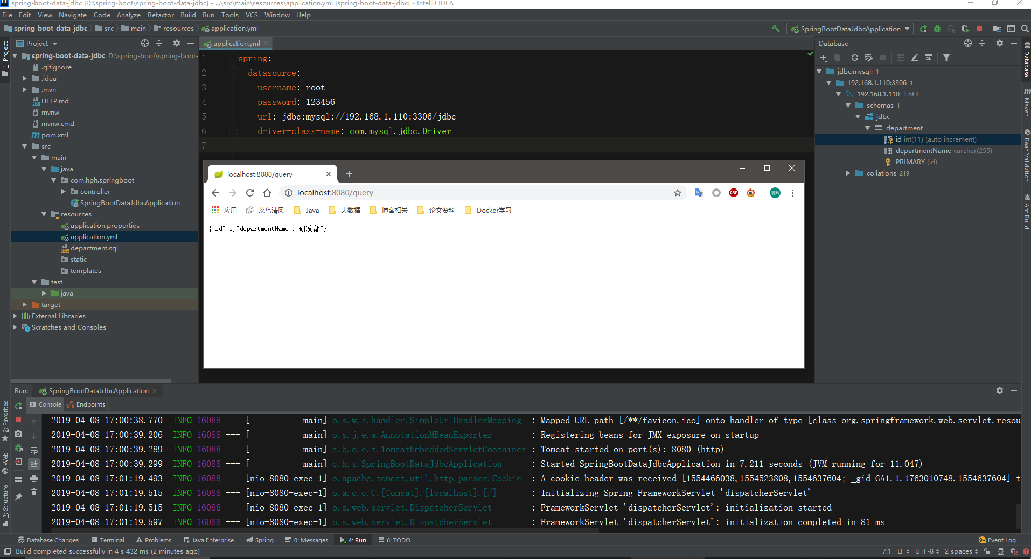The image size is (1031, 559).
Task: Toggle the 1: Project side tab
Action: click(x=5, y=58)
